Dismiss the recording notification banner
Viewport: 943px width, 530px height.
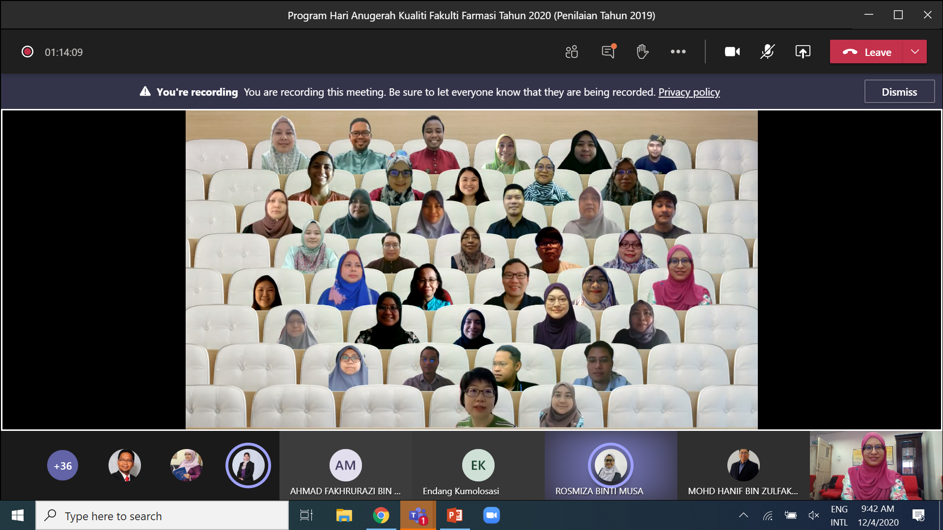point(899,92)
